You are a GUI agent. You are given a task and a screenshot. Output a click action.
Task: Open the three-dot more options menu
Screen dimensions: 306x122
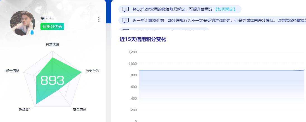(x=99, y=19)
